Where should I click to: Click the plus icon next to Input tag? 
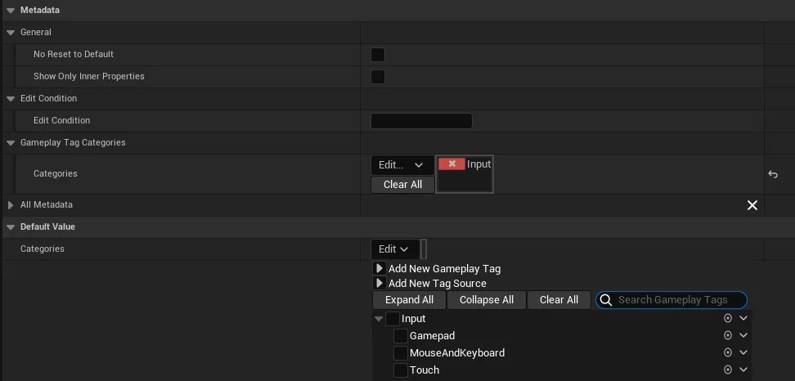(727, 318)
